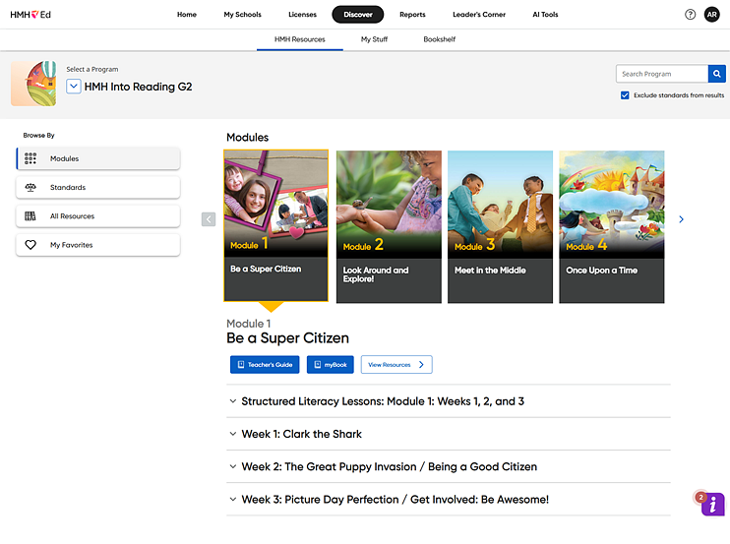Switch to the My Stuff tab
This screenshot has height=544, width=730.
point(374,39)
